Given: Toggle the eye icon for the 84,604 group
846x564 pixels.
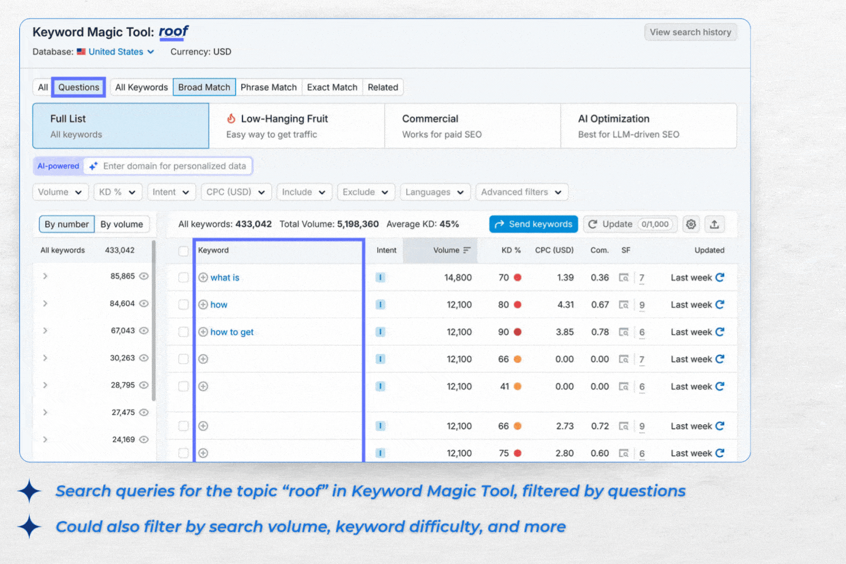Looking at the screenshot, I should [144, 303].
